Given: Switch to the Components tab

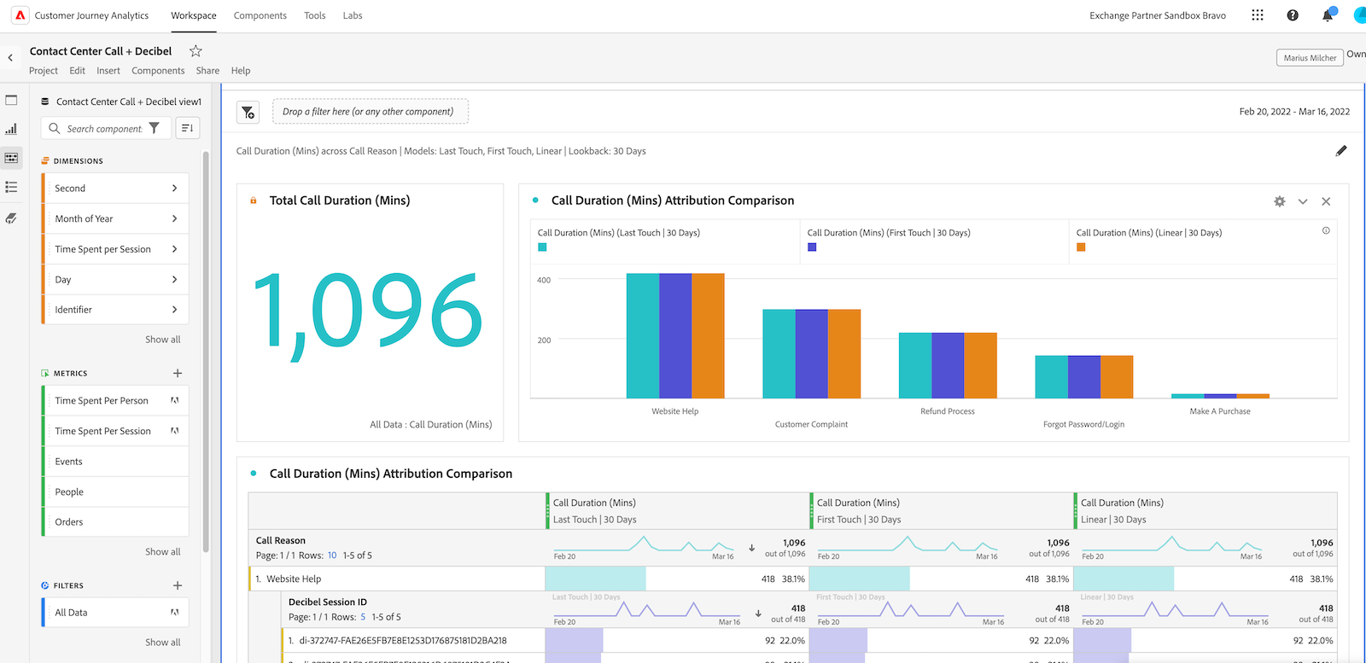Looking at the screenshot, I should click(260, 15).
